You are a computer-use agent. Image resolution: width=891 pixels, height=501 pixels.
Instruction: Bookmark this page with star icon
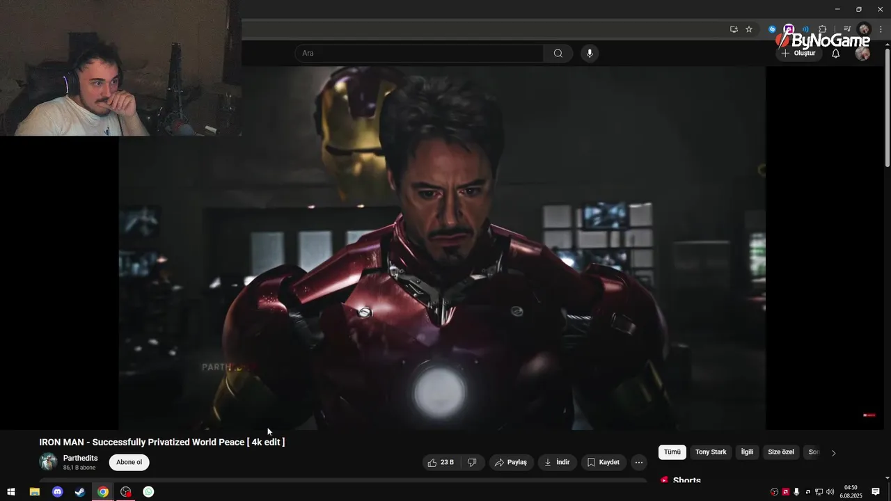click(x=749, y=29)
